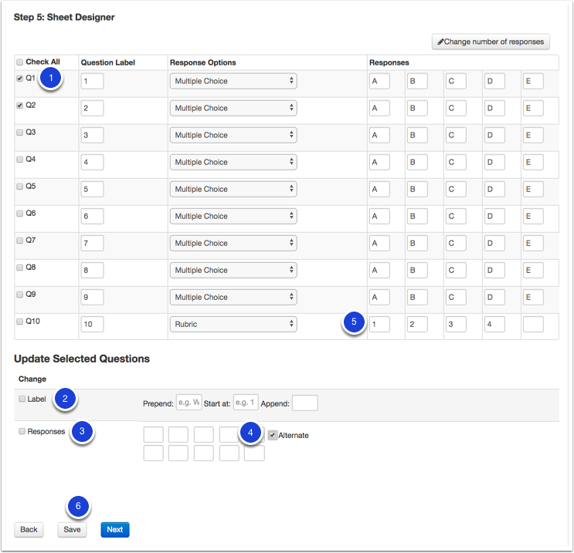Image resolution: width=574 pixels, height=553 pixels.
Task: Check the Q8 checkbox
Action: tap(20, 268)
